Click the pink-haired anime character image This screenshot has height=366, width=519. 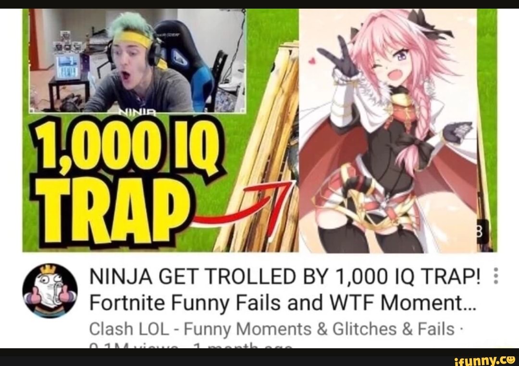pyautogui.click(x=388, y=130)
